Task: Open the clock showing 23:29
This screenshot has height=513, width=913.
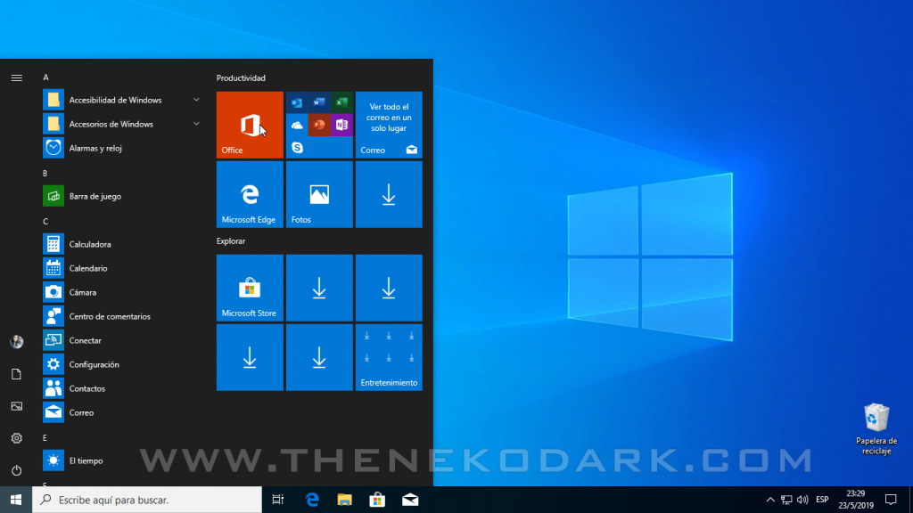Action: [x=856, y=500]
